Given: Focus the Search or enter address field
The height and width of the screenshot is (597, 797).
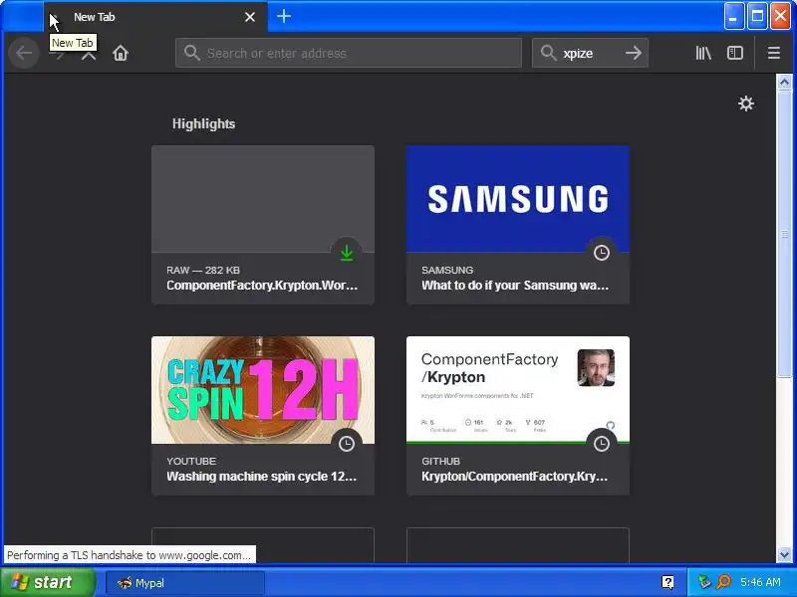Looking at the screenshot, I should (349, 53).
